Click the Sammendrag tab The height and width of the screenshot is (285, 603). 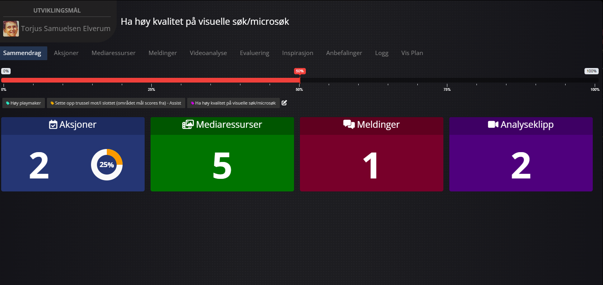(22, 53)
